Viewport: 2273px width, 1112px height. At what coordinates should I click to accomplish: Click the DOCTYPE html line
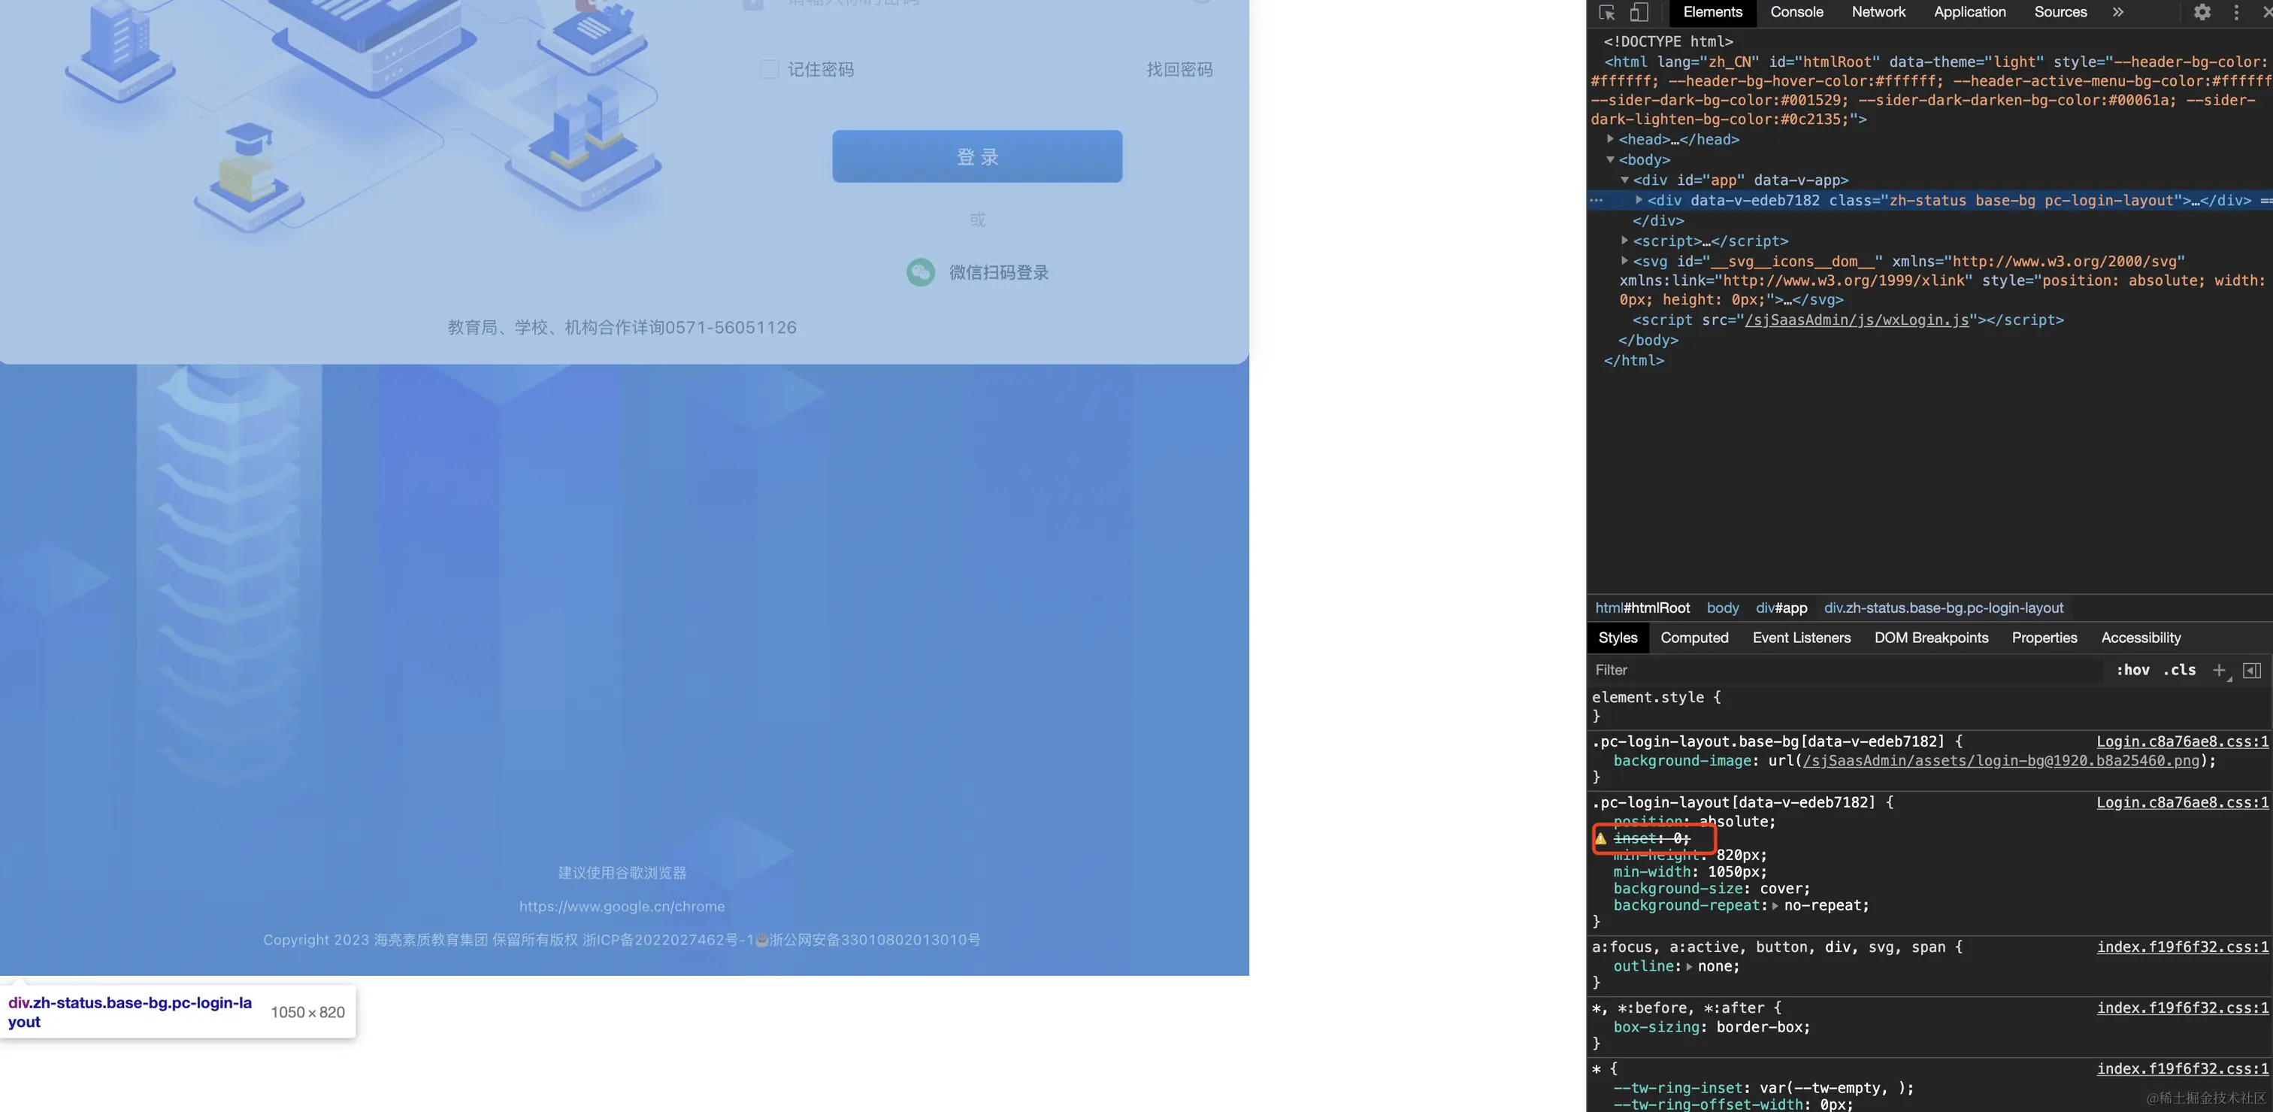point(1668,41)
